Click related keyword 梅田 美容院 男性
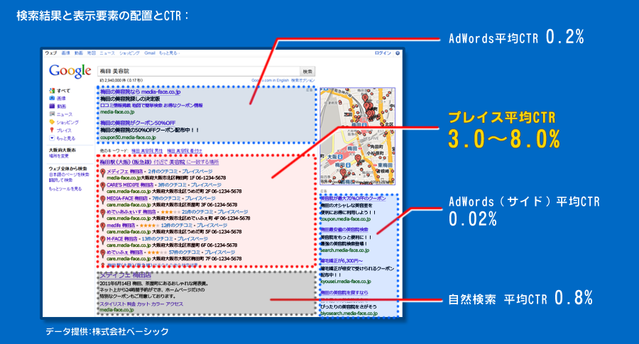 pyautogui.click(x=147, y=151)
